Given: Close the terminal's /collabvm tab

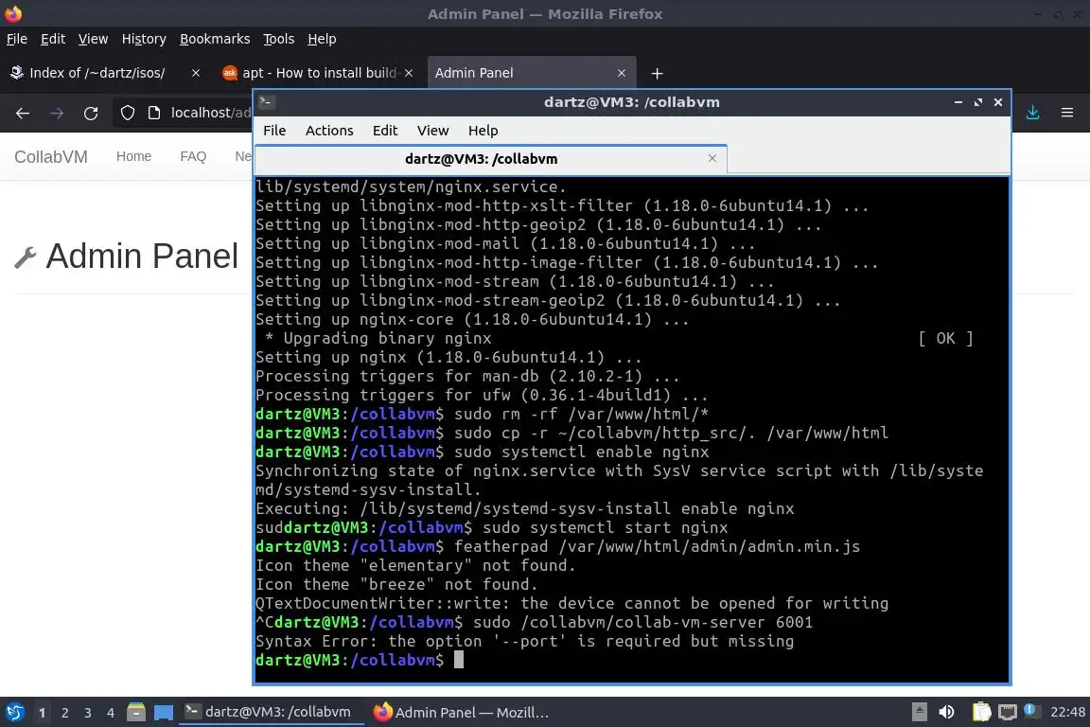Looking at the screenshot, I should (x=712, y=158).
